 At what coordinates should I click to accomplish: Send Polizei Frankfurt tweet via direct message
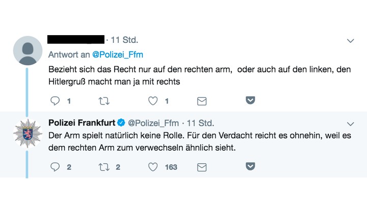202,167
